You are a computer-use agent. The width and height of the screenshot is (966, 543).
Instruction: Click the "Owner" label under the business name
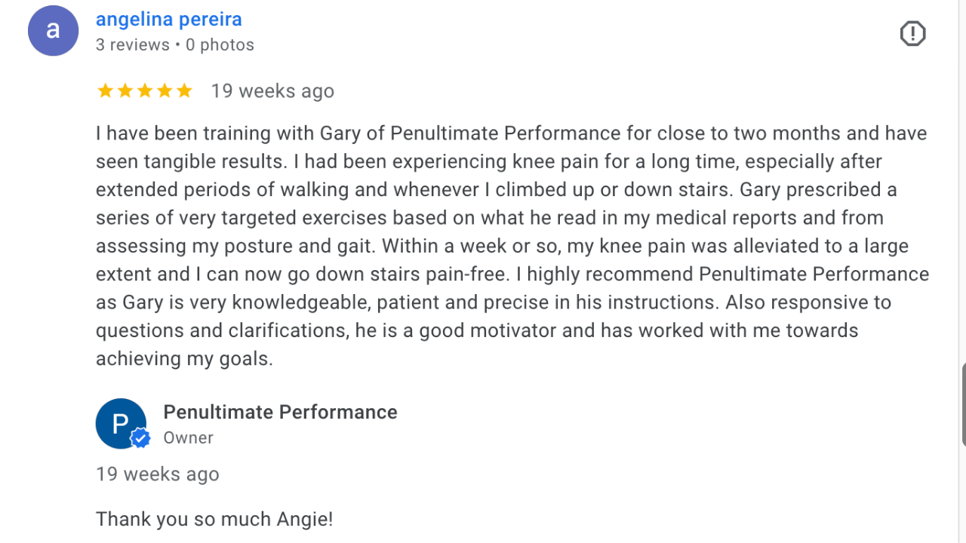coord(189,437)
